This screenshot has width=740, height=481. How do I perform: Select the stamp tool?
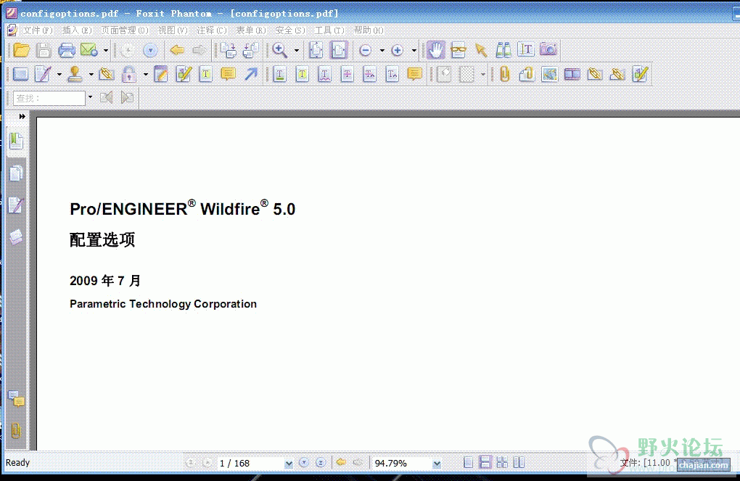point(75,74)
